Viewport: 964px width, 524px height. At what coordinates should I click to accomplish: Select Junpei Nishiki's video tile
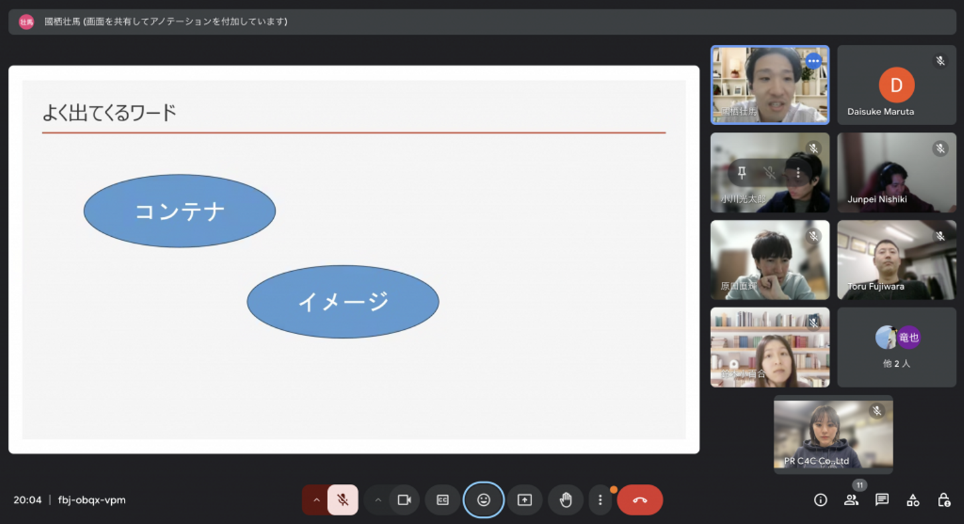click(896, 173)
